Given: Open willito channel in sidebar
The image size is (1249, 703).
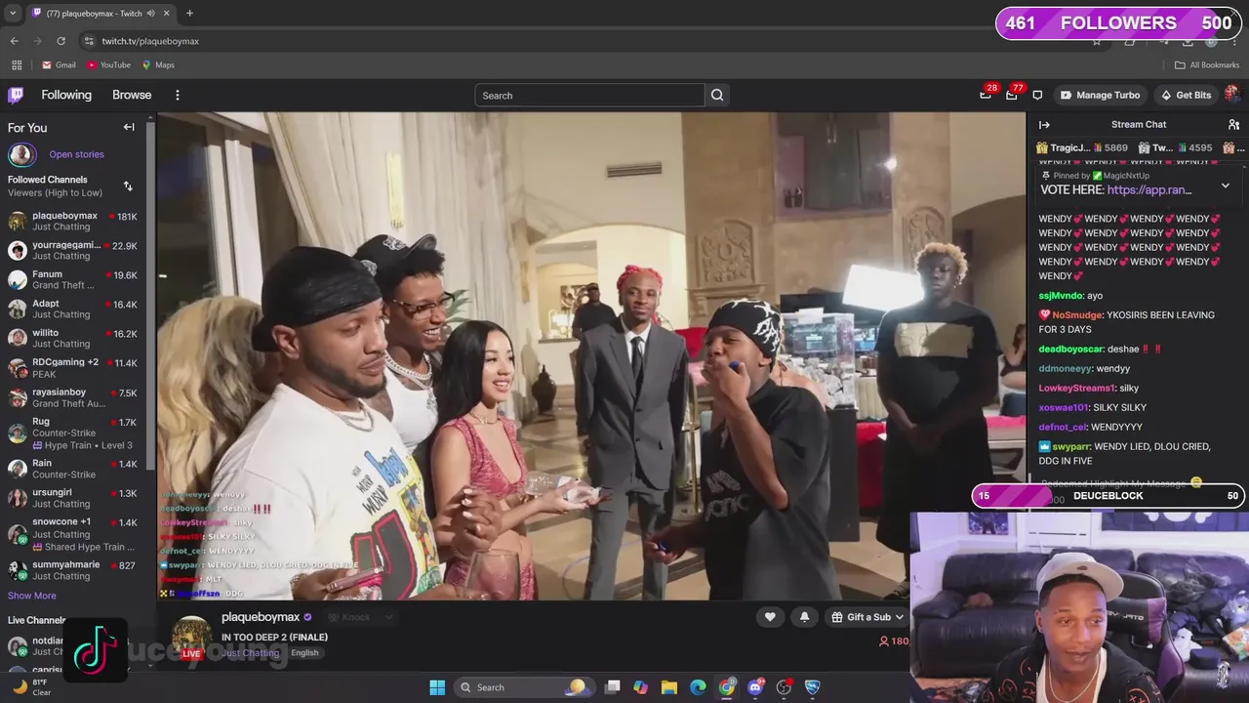Looking at the screenshot, I should [x=73, y=338].
